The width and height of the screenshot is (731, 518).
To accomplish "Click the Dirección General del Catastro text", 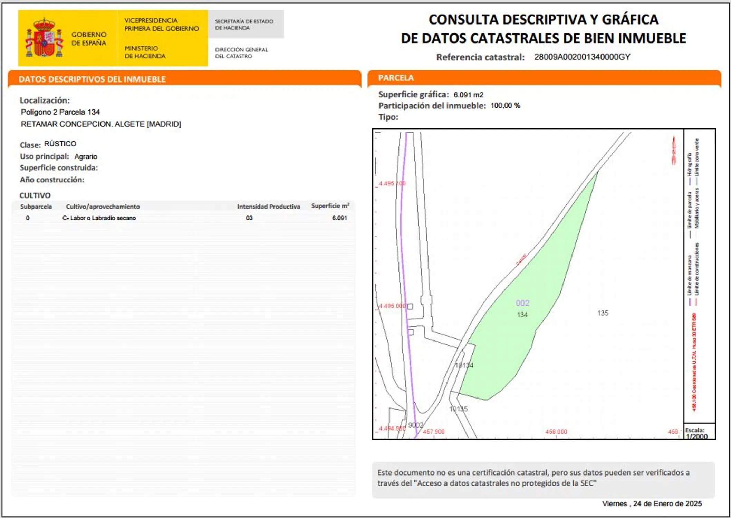I will [x=241, y=53].
